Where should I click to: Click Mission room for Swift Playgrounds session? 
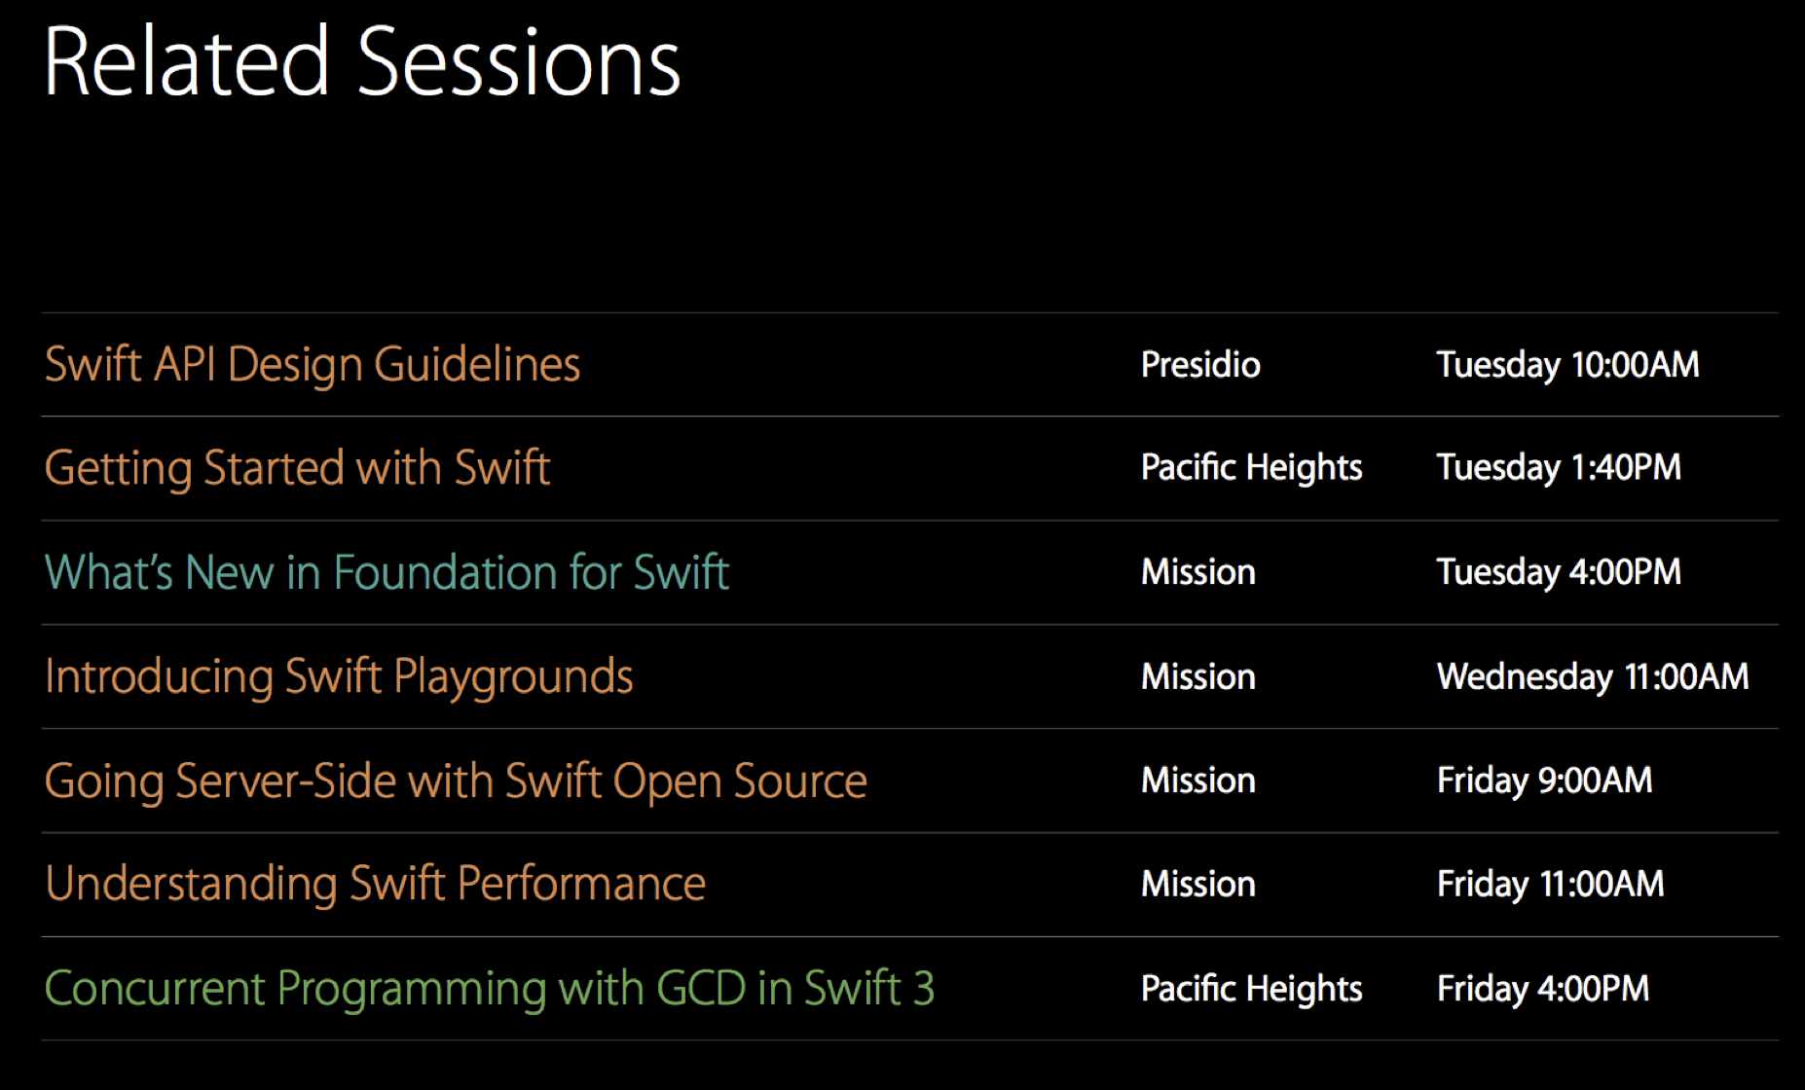tap(1198, 676)
